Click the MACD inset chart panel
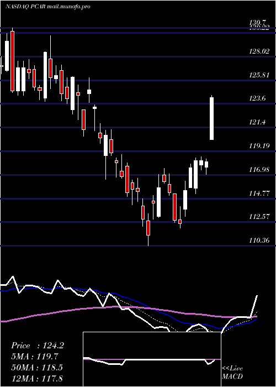This screenshot has height=387, width=276. [152, 359]
